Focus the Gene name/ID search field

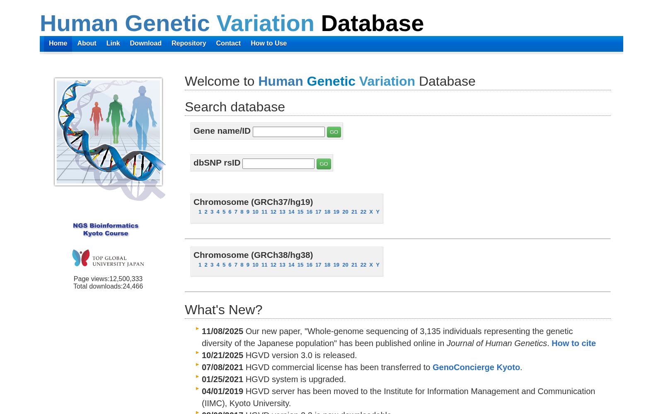(289, 132)
